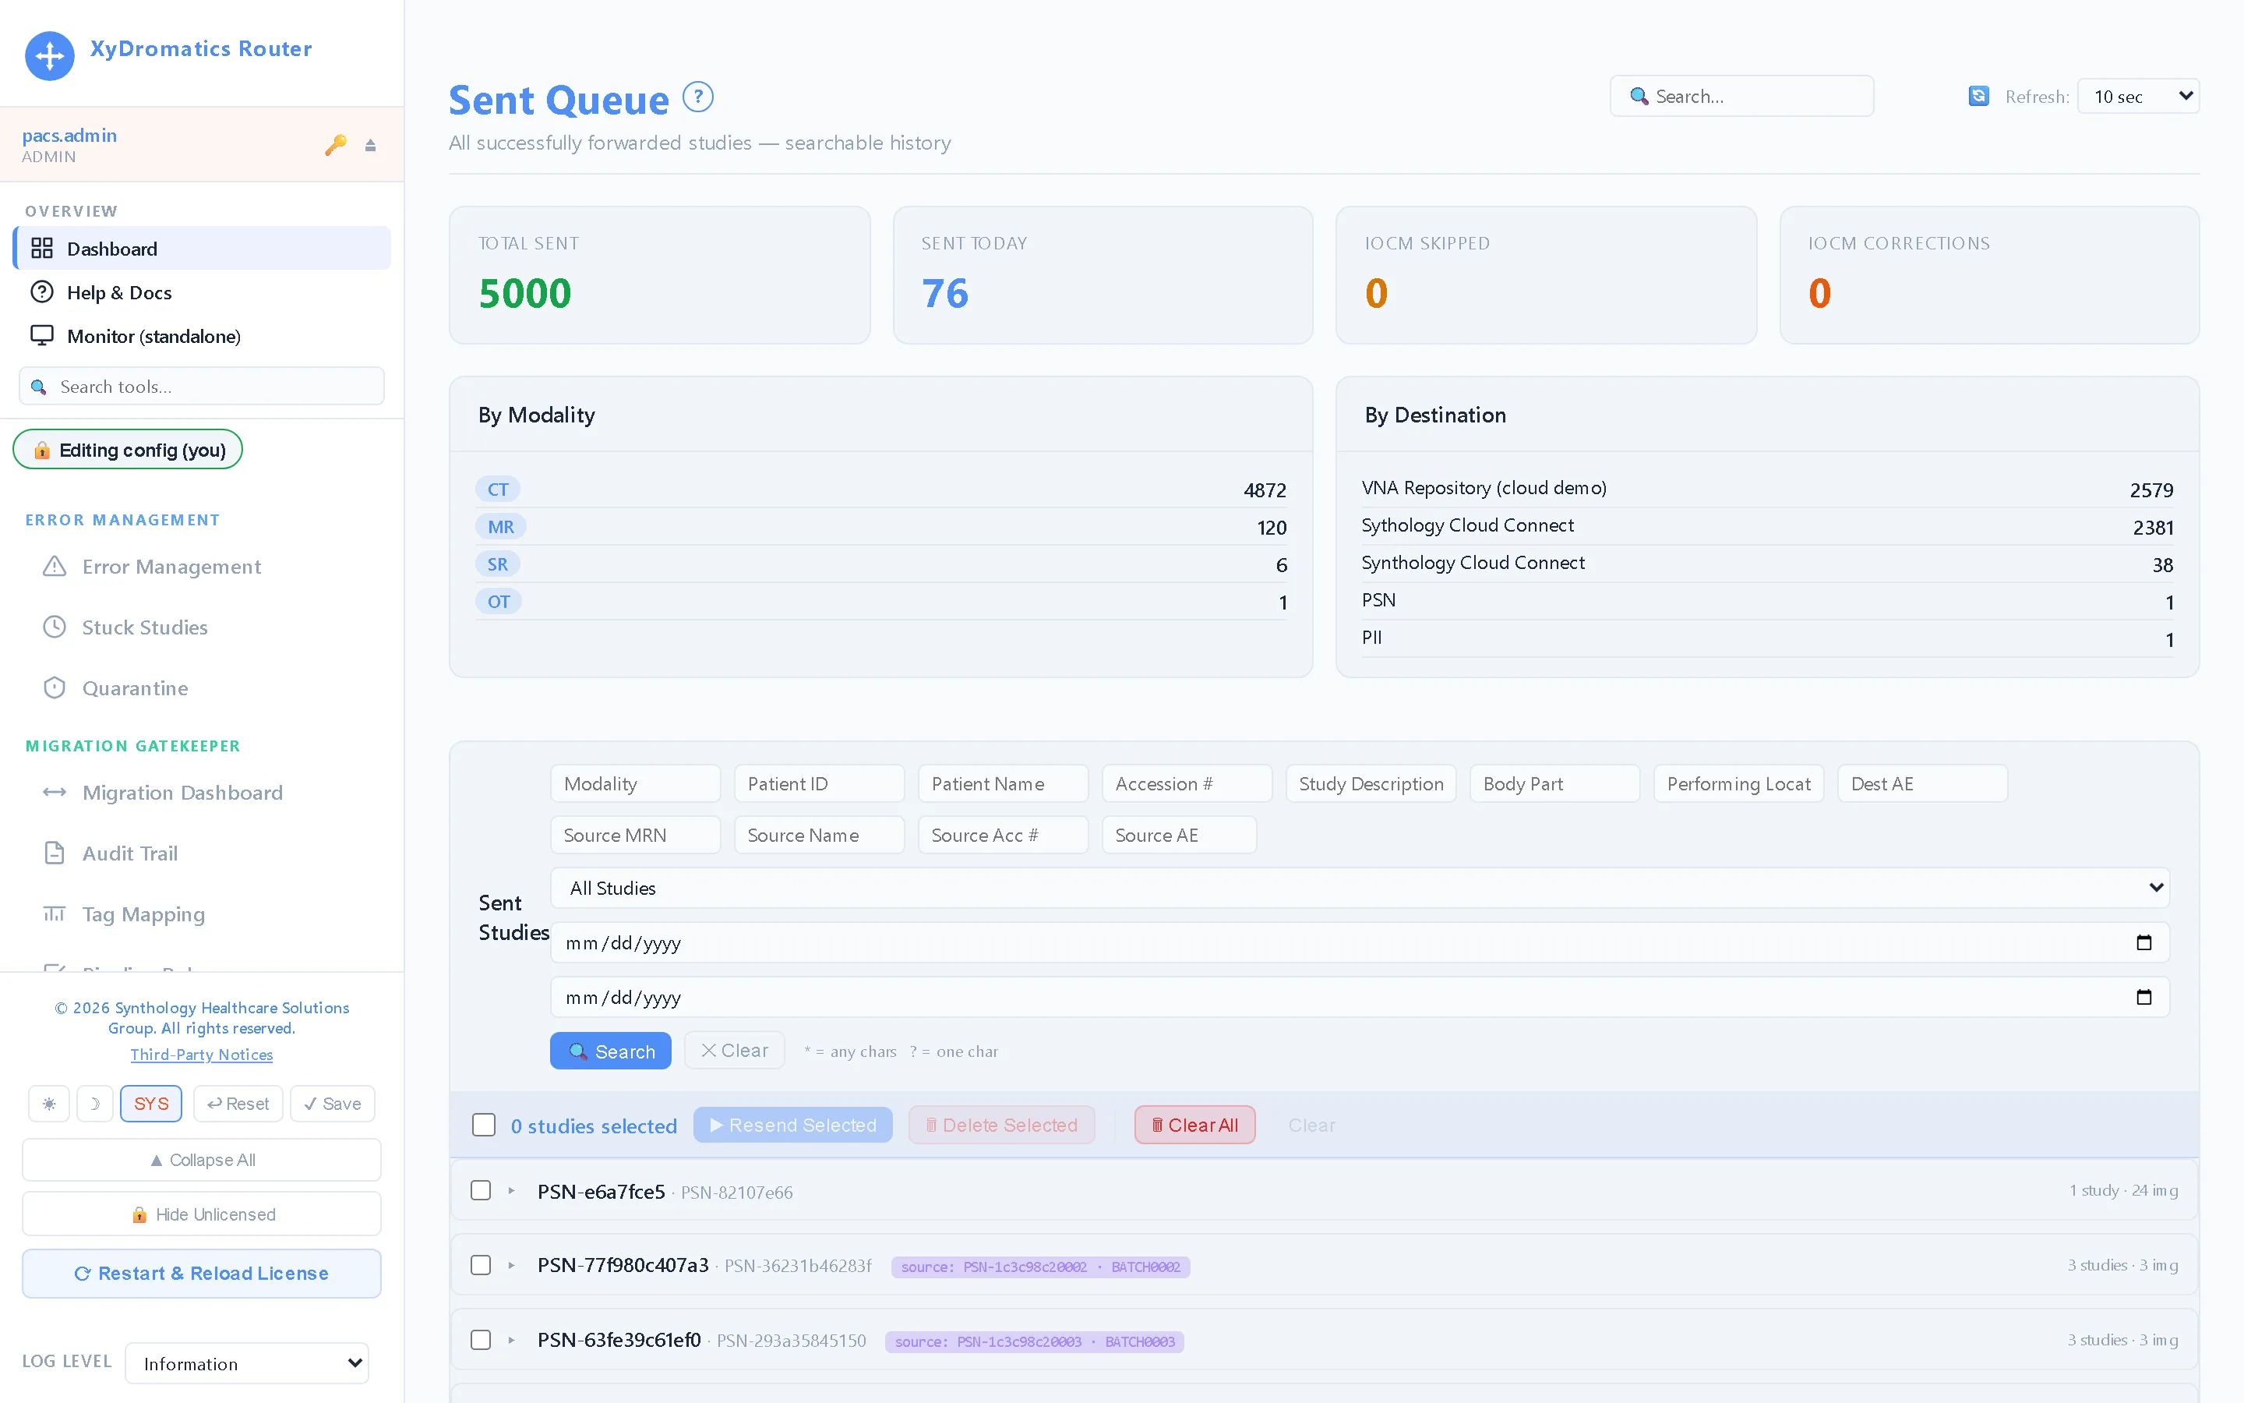Image resolution: width=2244 pixels, height=1403 pixels.
Task: Click the Clear filters button beside Search
Action: (735, 1051)
